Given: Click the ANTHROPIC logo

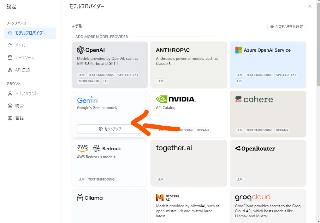Looking at the screenshot, I should [173, 50].
